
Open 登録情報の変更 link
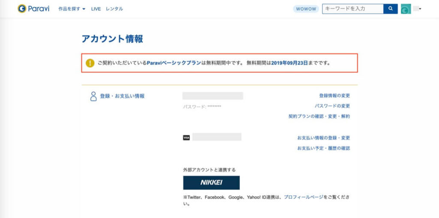click(334, 96)
